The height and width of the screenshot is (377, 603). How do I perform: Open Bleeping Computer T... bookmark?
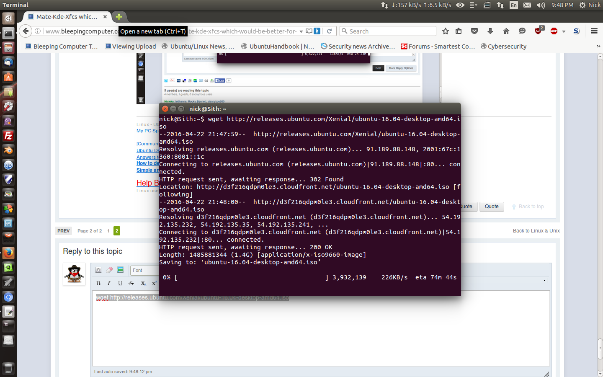click(62, 46)
